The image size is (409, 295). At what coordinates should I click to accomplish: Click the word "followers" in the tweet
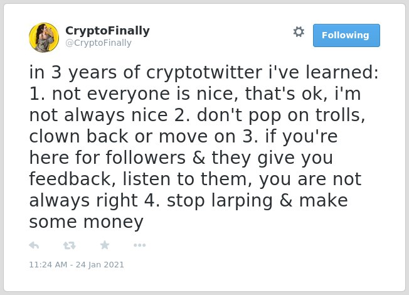(x=146, y=158)
